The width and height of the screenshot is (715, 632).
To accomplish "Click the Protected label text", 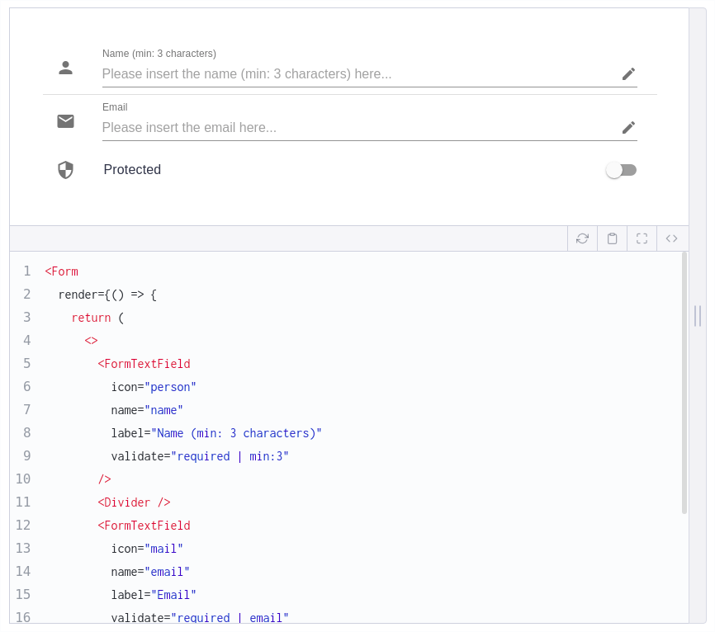I will pyautogui.click(x=132, y=169).
